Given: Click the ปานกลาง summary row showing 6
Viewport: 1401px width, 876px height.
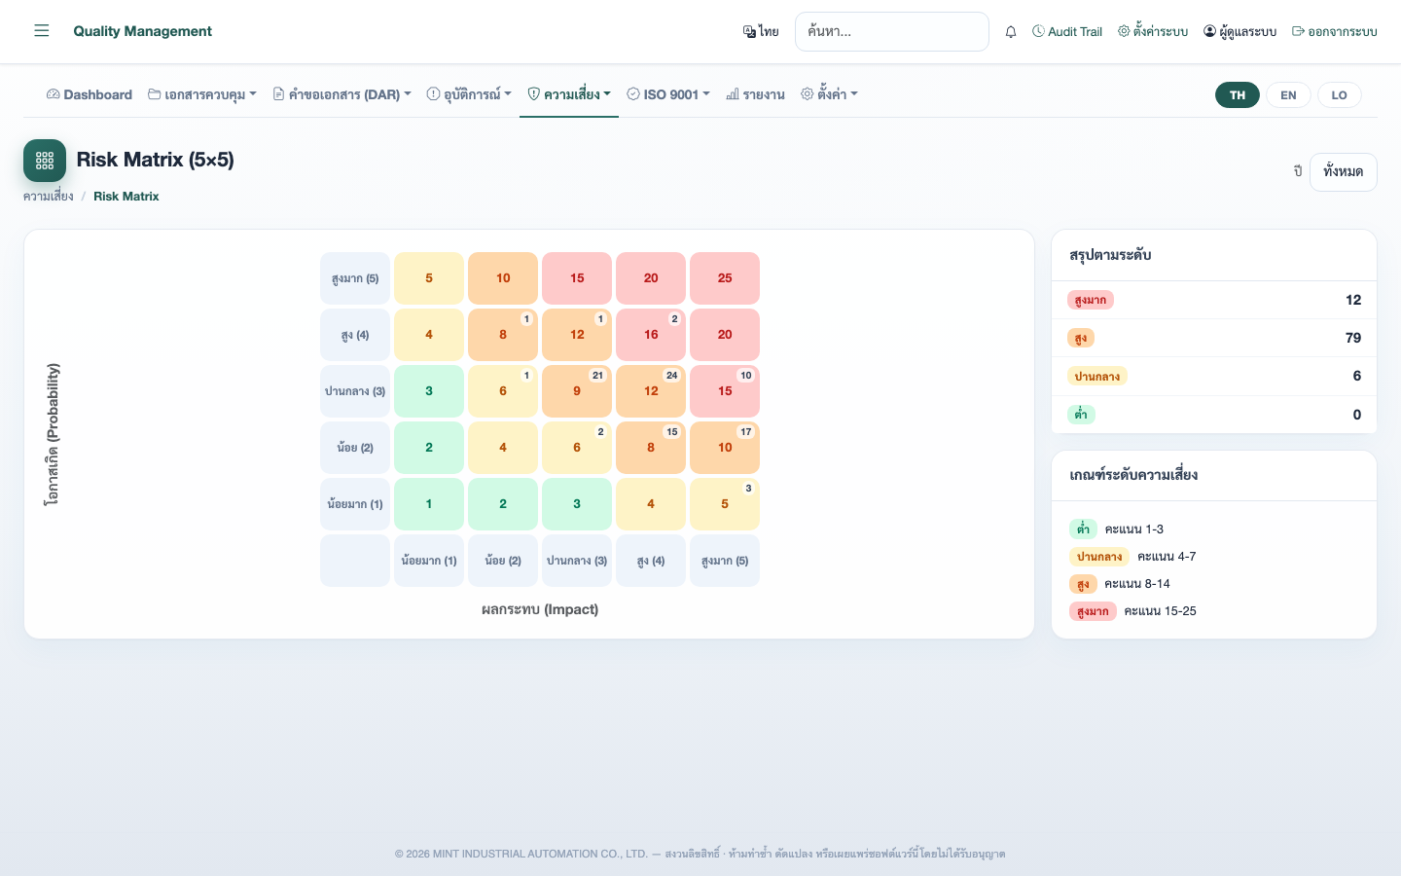Looking at the screenshot, I should point(1214,376).
